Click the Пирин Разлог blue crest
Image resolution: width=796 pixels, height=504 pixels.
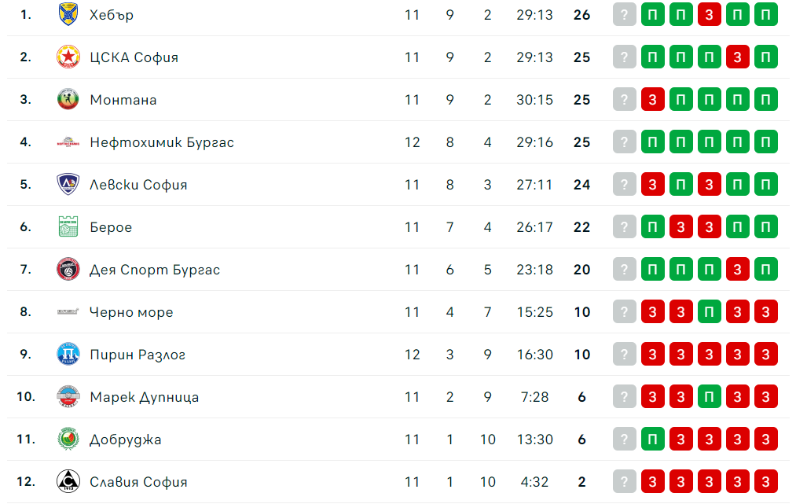68,355
